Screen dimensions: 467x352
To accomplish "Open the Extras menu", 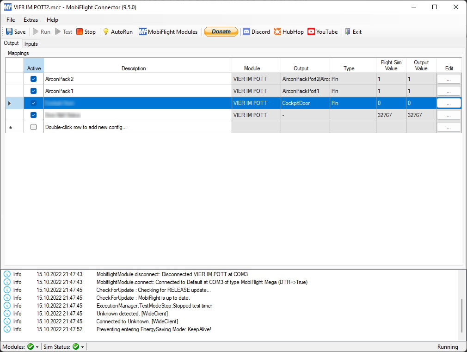I will (x=31, y=20).
